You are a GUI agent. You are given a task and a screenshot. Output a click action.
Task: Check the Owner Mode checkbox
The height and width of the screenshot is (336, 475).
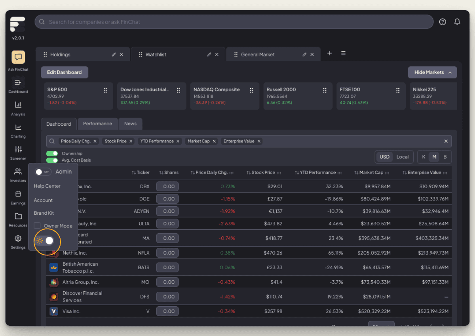pos(37,226)
